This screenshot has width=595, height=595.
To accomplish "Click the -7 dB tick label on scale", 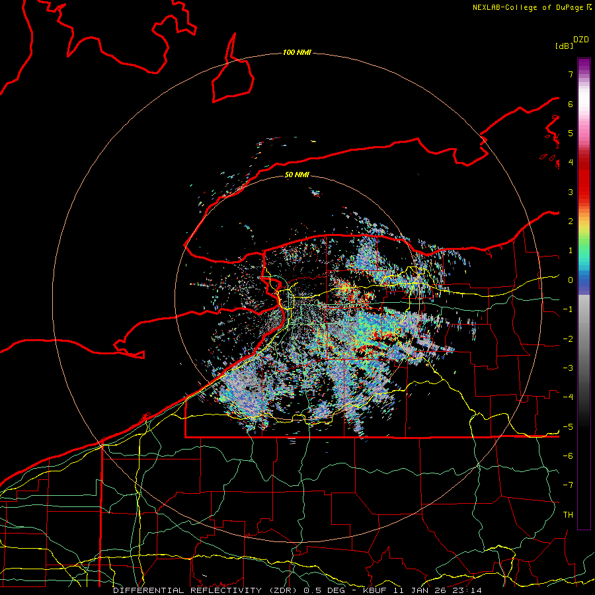I will (x=568, y=485).
